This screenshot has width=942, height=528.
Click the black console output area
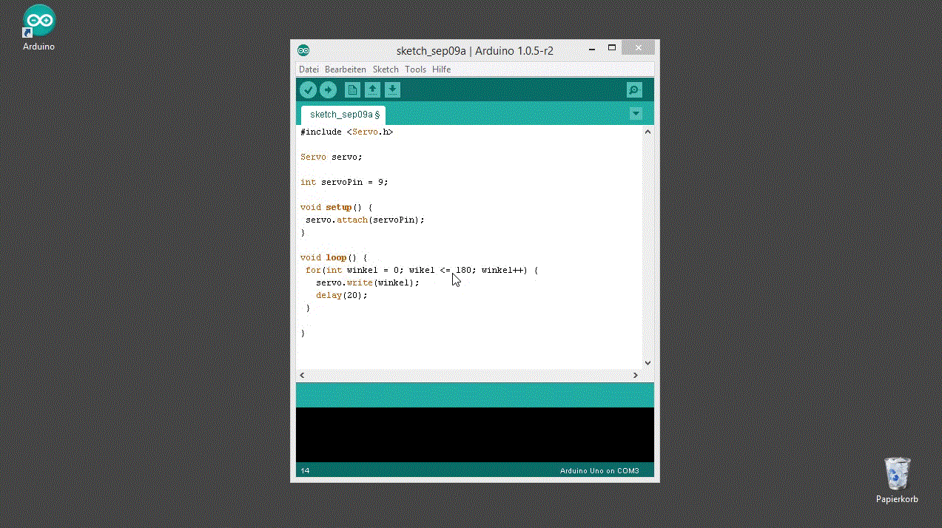pyautogui.click(x=474, y=435)
